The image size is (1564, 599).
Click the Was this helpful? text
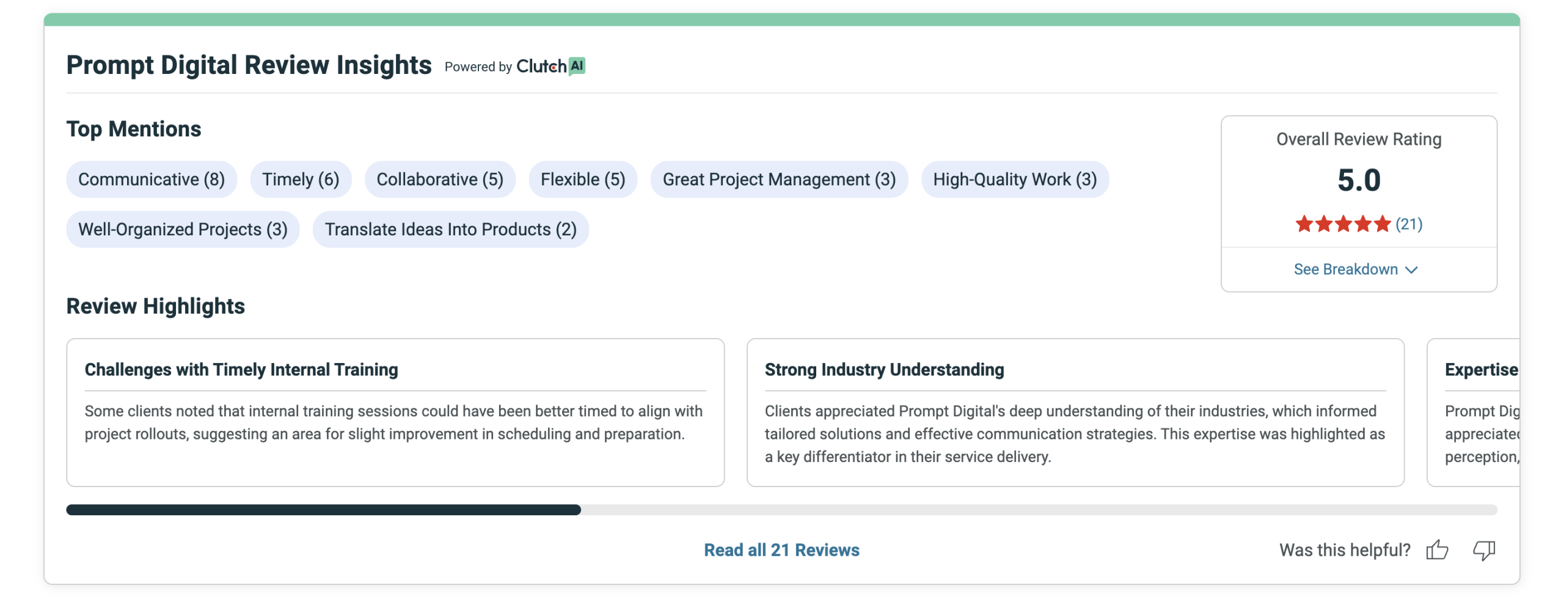pos(1345,550)
